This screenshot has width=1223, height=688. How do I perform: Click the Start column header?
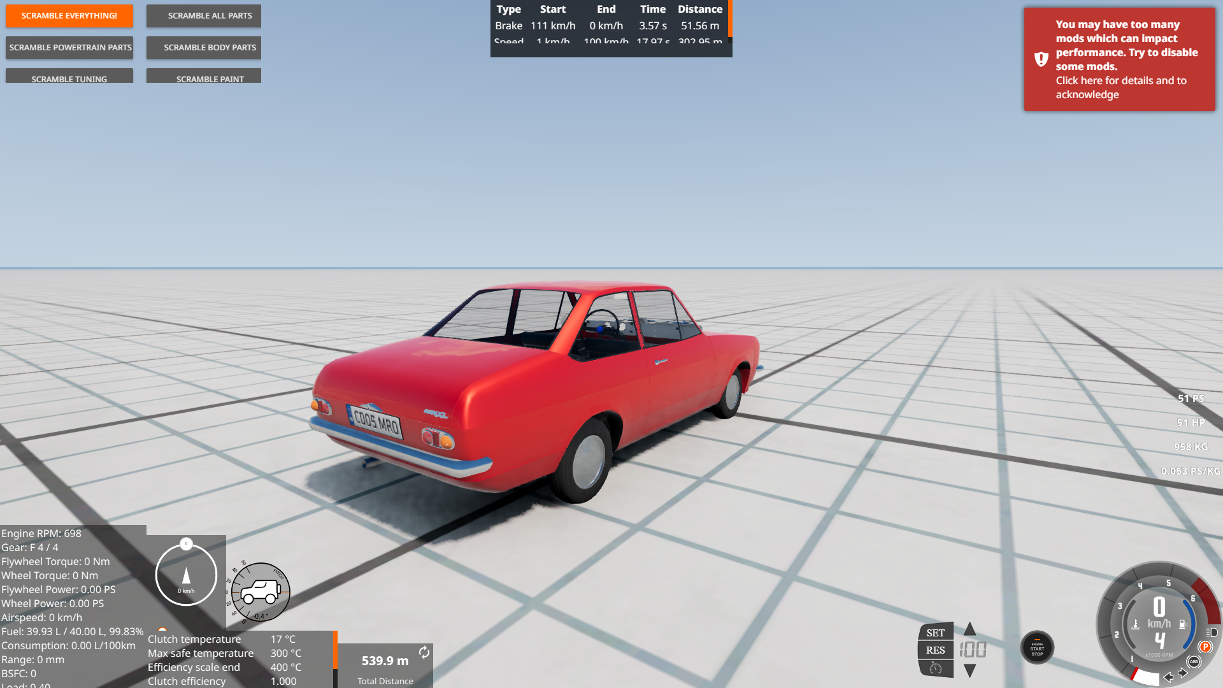coord(553,9)
